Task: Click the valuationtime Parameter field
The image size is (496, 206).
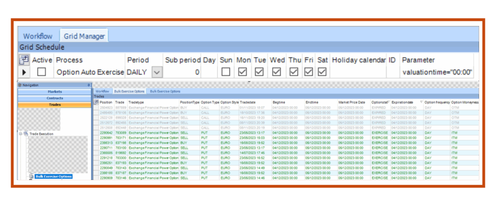Action: pos(437,72)
